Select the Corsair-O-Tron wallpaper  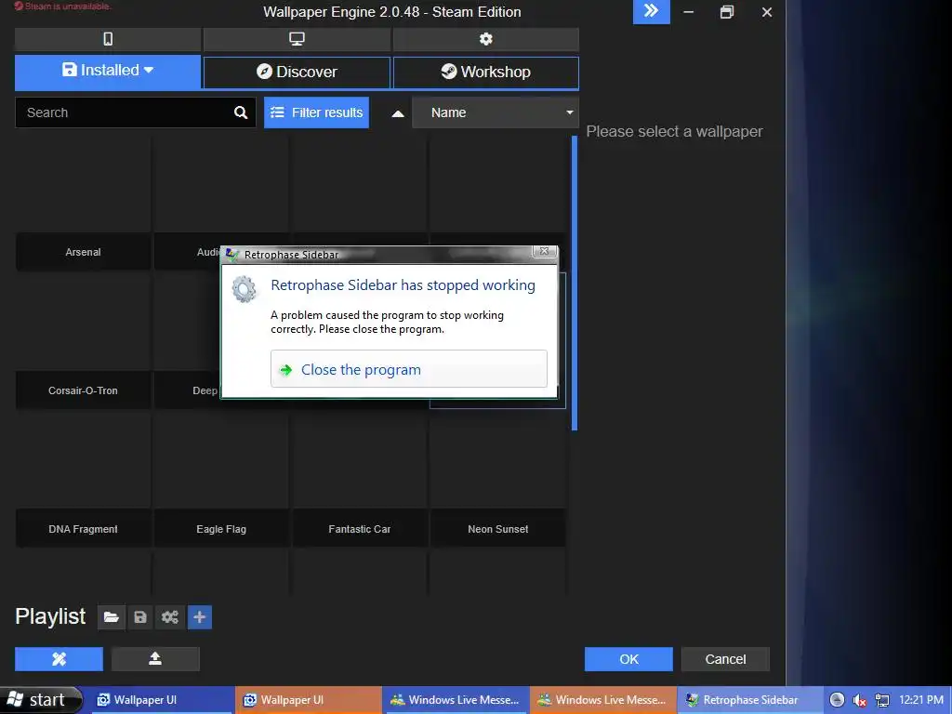83,341
